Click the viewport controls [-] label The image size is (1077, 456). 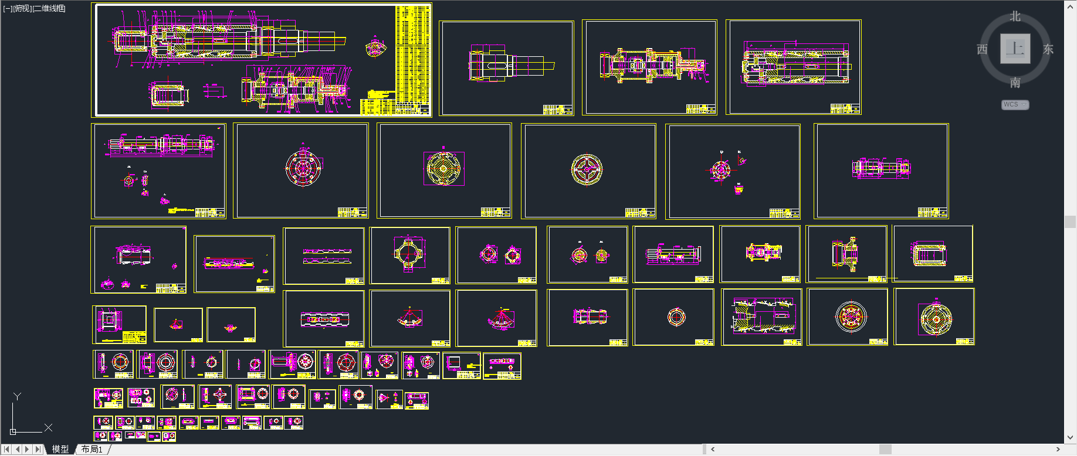pos(8,8)
